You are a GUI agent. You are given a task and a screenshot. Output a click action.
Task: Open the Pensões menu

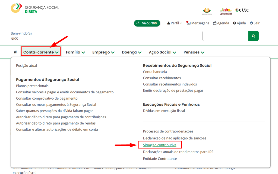tap(194, 52)
